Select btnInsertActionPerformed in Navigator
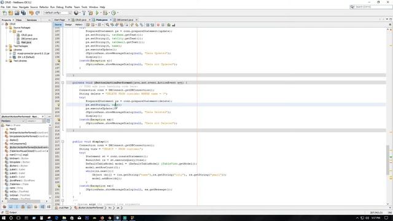Screen dimensions: 393x221 point(29,133)
